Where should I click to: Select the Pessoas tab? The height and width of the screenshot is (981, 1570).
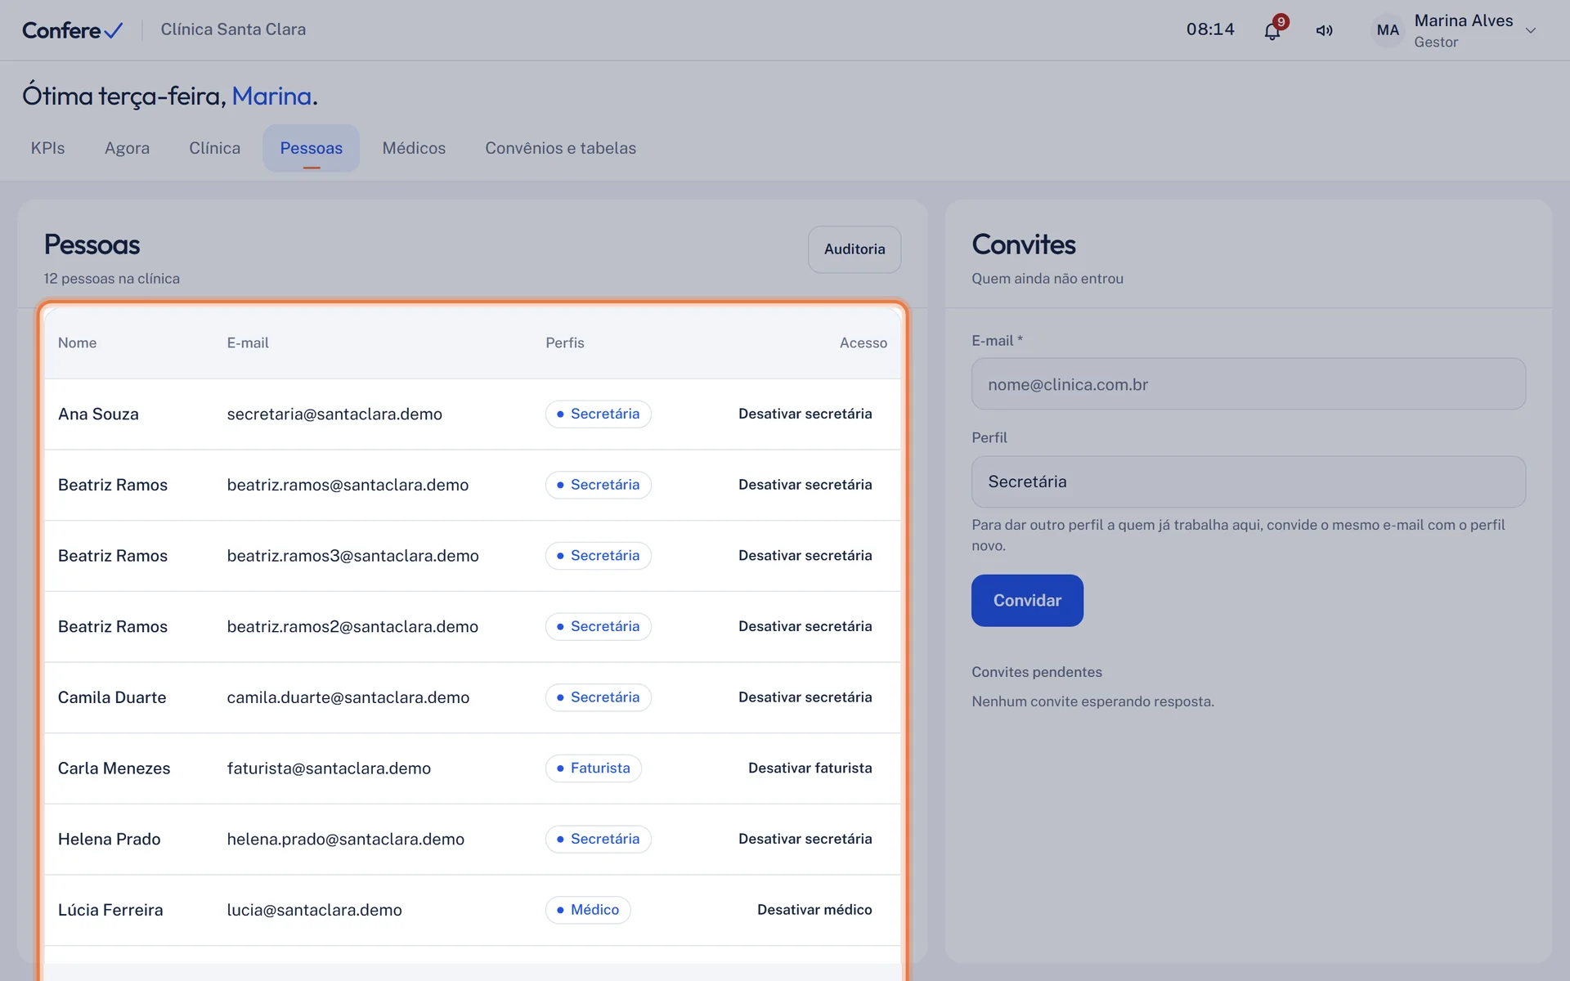(x=311, y=148)
